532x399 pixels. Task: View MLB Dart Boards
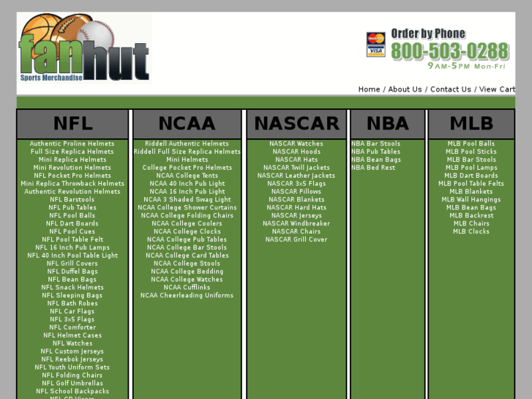pos(471,176)
